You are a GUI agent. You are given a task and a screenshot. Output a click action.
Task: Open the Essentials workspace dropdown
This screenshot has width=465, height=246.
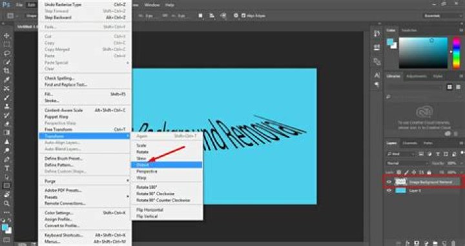(x=442, y=15)
